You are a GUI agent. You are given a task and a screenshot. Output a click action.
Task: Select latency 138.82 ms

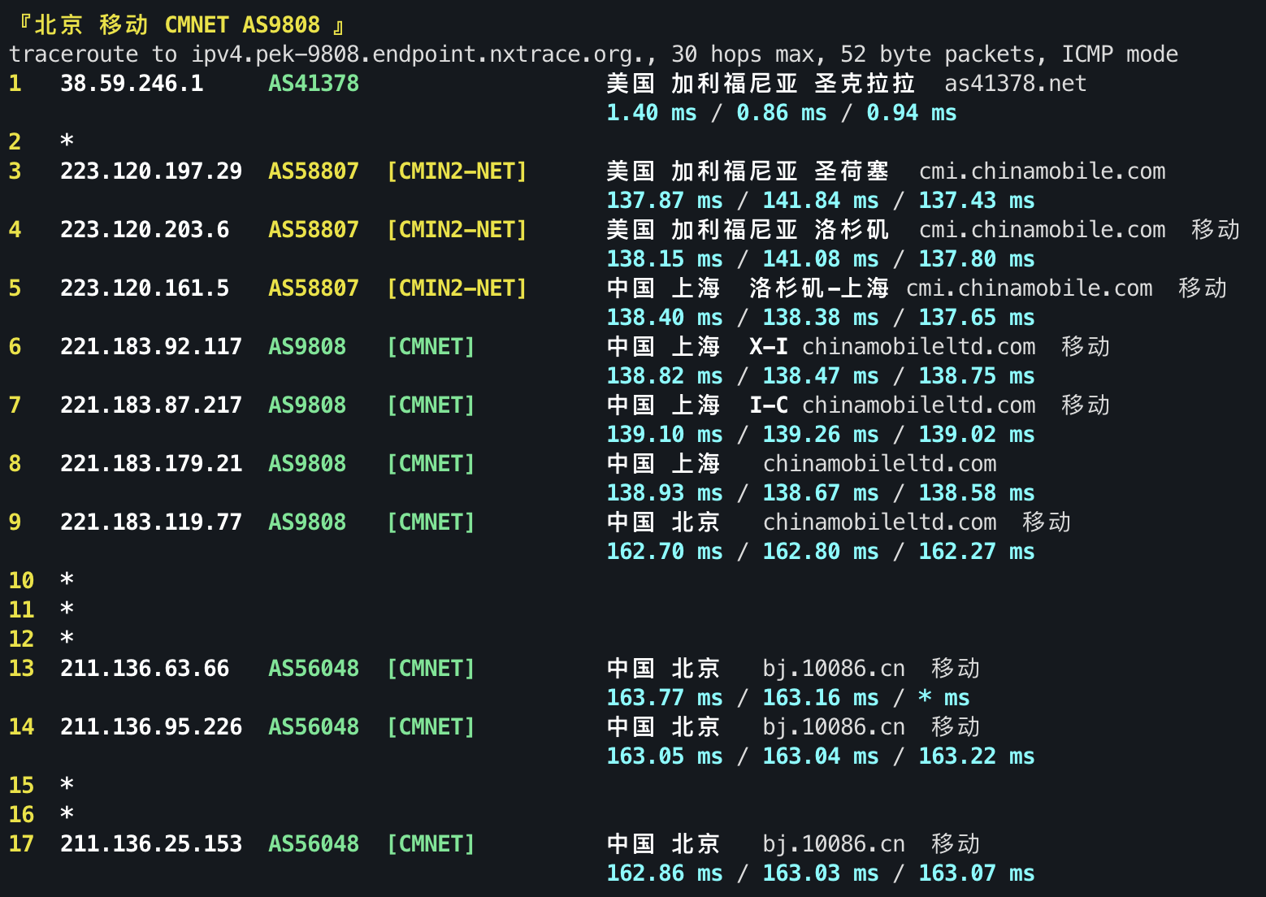(665, 376)
